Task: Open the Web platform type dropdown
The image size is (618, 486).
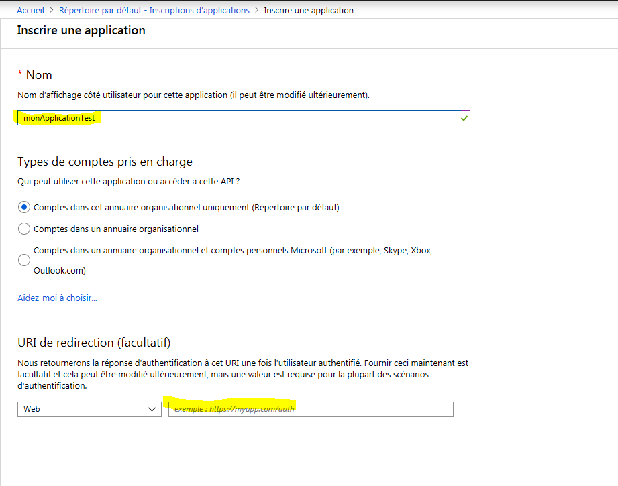Action: [x=89, y=409]
